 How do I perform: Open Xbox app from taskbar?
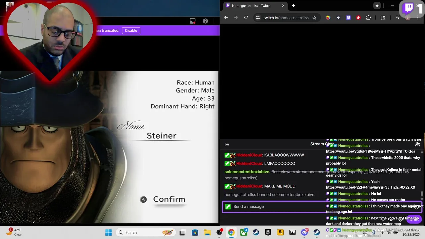[x=244, y=233]
